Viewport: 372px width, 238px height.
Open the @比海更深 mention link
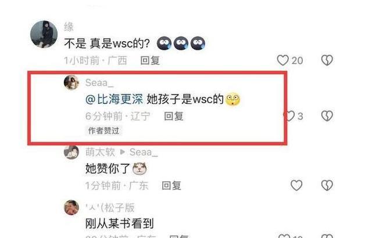tap(114, 99)
